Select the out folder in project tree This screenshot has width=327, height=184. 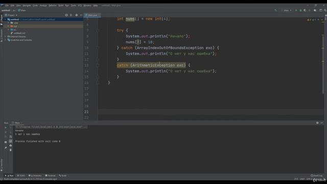point(15,26)
